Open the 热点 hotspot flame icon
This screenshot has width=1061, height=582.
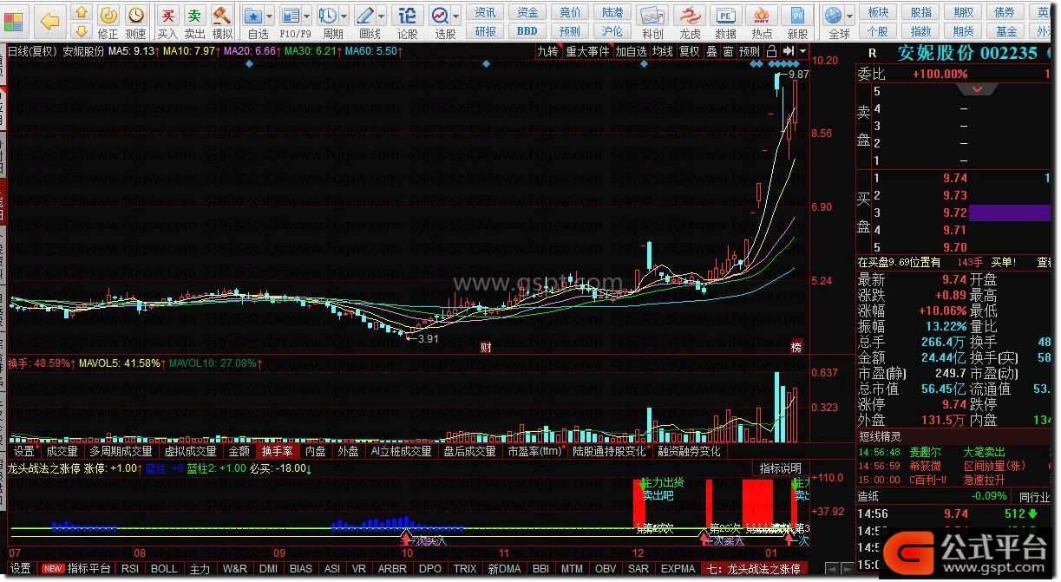[x=762, y=16]
